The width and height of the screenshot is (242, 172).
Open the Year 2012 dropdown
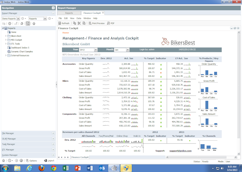[x=96, y=50]
